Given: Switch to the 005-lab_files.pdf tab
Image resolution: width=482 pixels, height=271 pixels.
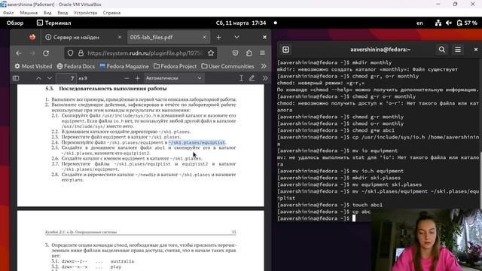Looking at the screenshot, I should pos(169,37).
